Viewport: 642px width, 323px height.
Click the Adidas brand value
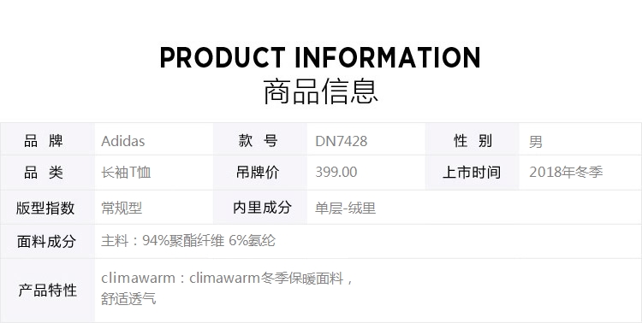pyautogui.click(x=122, y=142)
